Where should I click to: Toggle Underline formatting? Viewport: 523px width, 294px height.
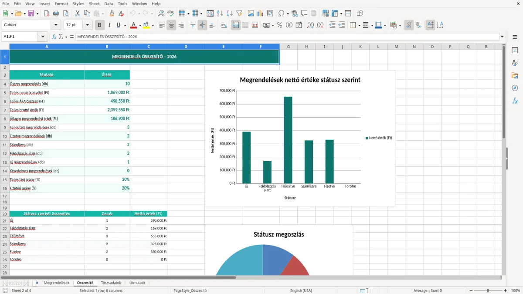point(119,25)
